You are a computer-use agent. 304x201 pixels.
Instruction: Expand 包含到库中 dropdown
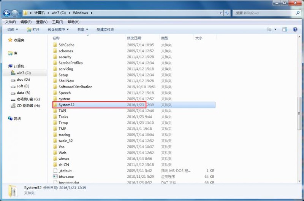[58, 30]
